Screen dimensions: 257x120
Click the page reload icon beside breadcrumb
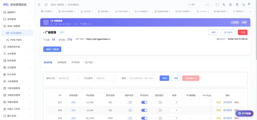point(46,5)
